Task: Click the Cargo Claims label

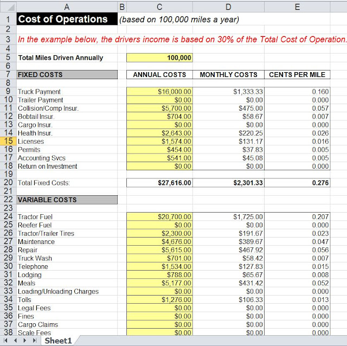Action: click(x=38, y=324)
